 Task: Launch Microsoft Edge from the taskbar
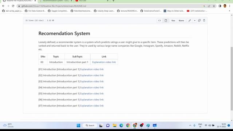[x=121, y=126]
